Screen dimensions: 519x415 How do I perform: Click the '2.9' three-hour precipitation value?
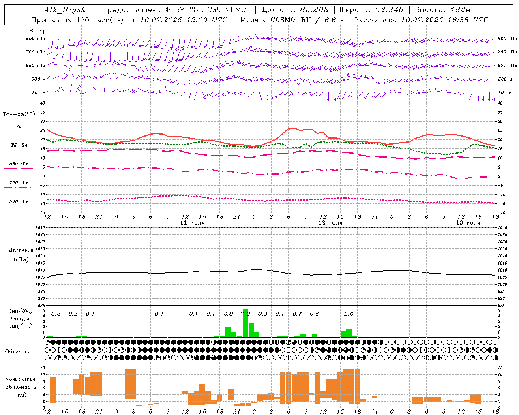click(228, 314)
